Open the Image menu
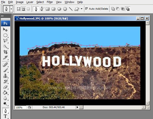Viewport: 153px width, 119px height. 20,2
